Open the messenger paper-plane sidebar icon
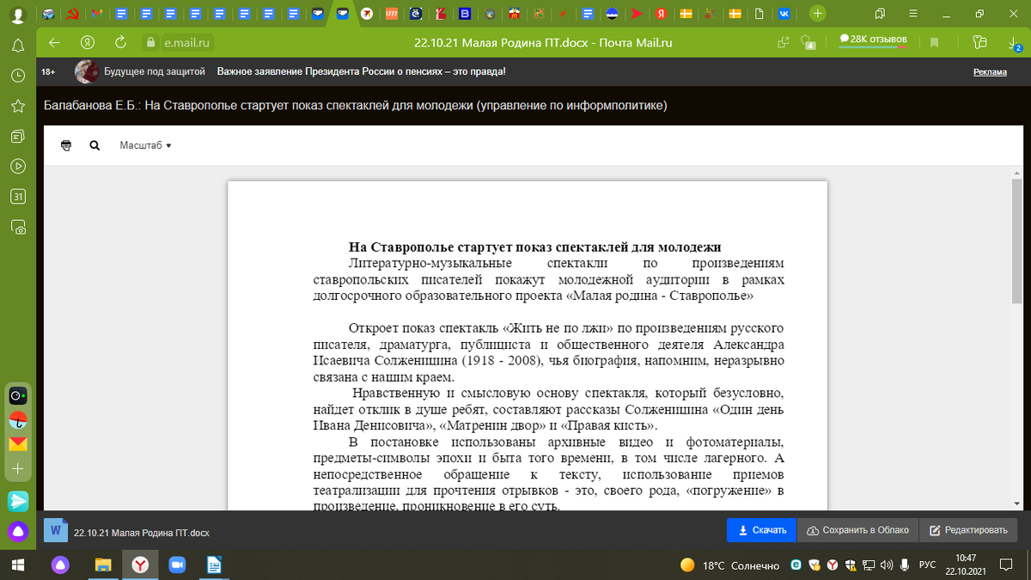Viewport: 1031px width, 580px height. click(x=18, y=500)
